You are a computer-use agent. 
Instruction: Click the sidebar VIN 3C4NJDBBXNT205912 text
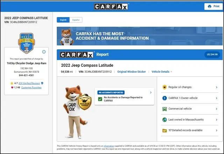23,22
